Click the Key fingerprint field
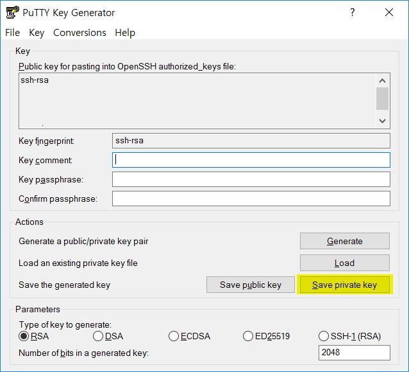 251,141
